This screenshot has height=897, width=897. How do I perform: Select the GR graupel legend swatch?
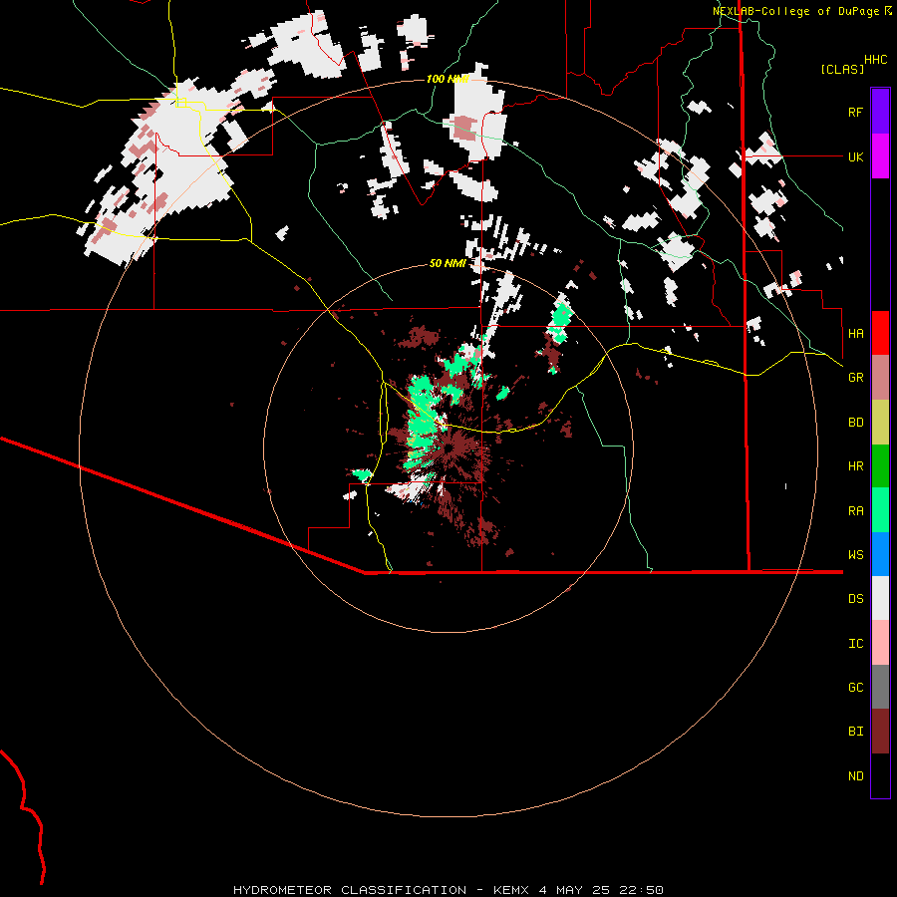coord(880,378)
